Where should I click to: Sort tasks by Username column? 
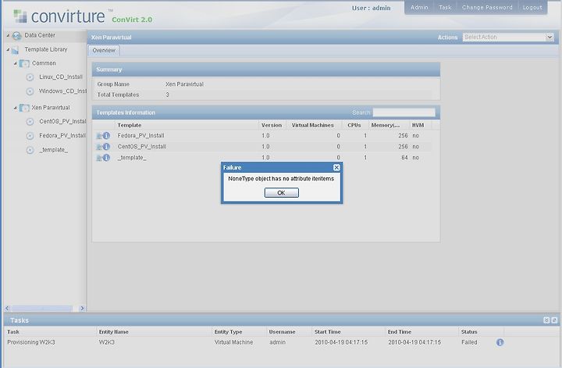(289, 332)
